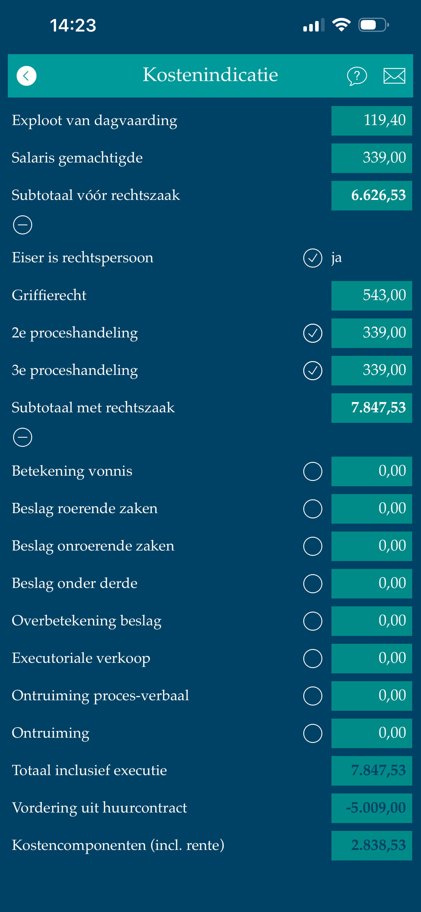Click the checkmark beside 2e proceshandeling
The height and width of the screenshot is (912, 421).
pyautogui.click(x=312, y=333)
